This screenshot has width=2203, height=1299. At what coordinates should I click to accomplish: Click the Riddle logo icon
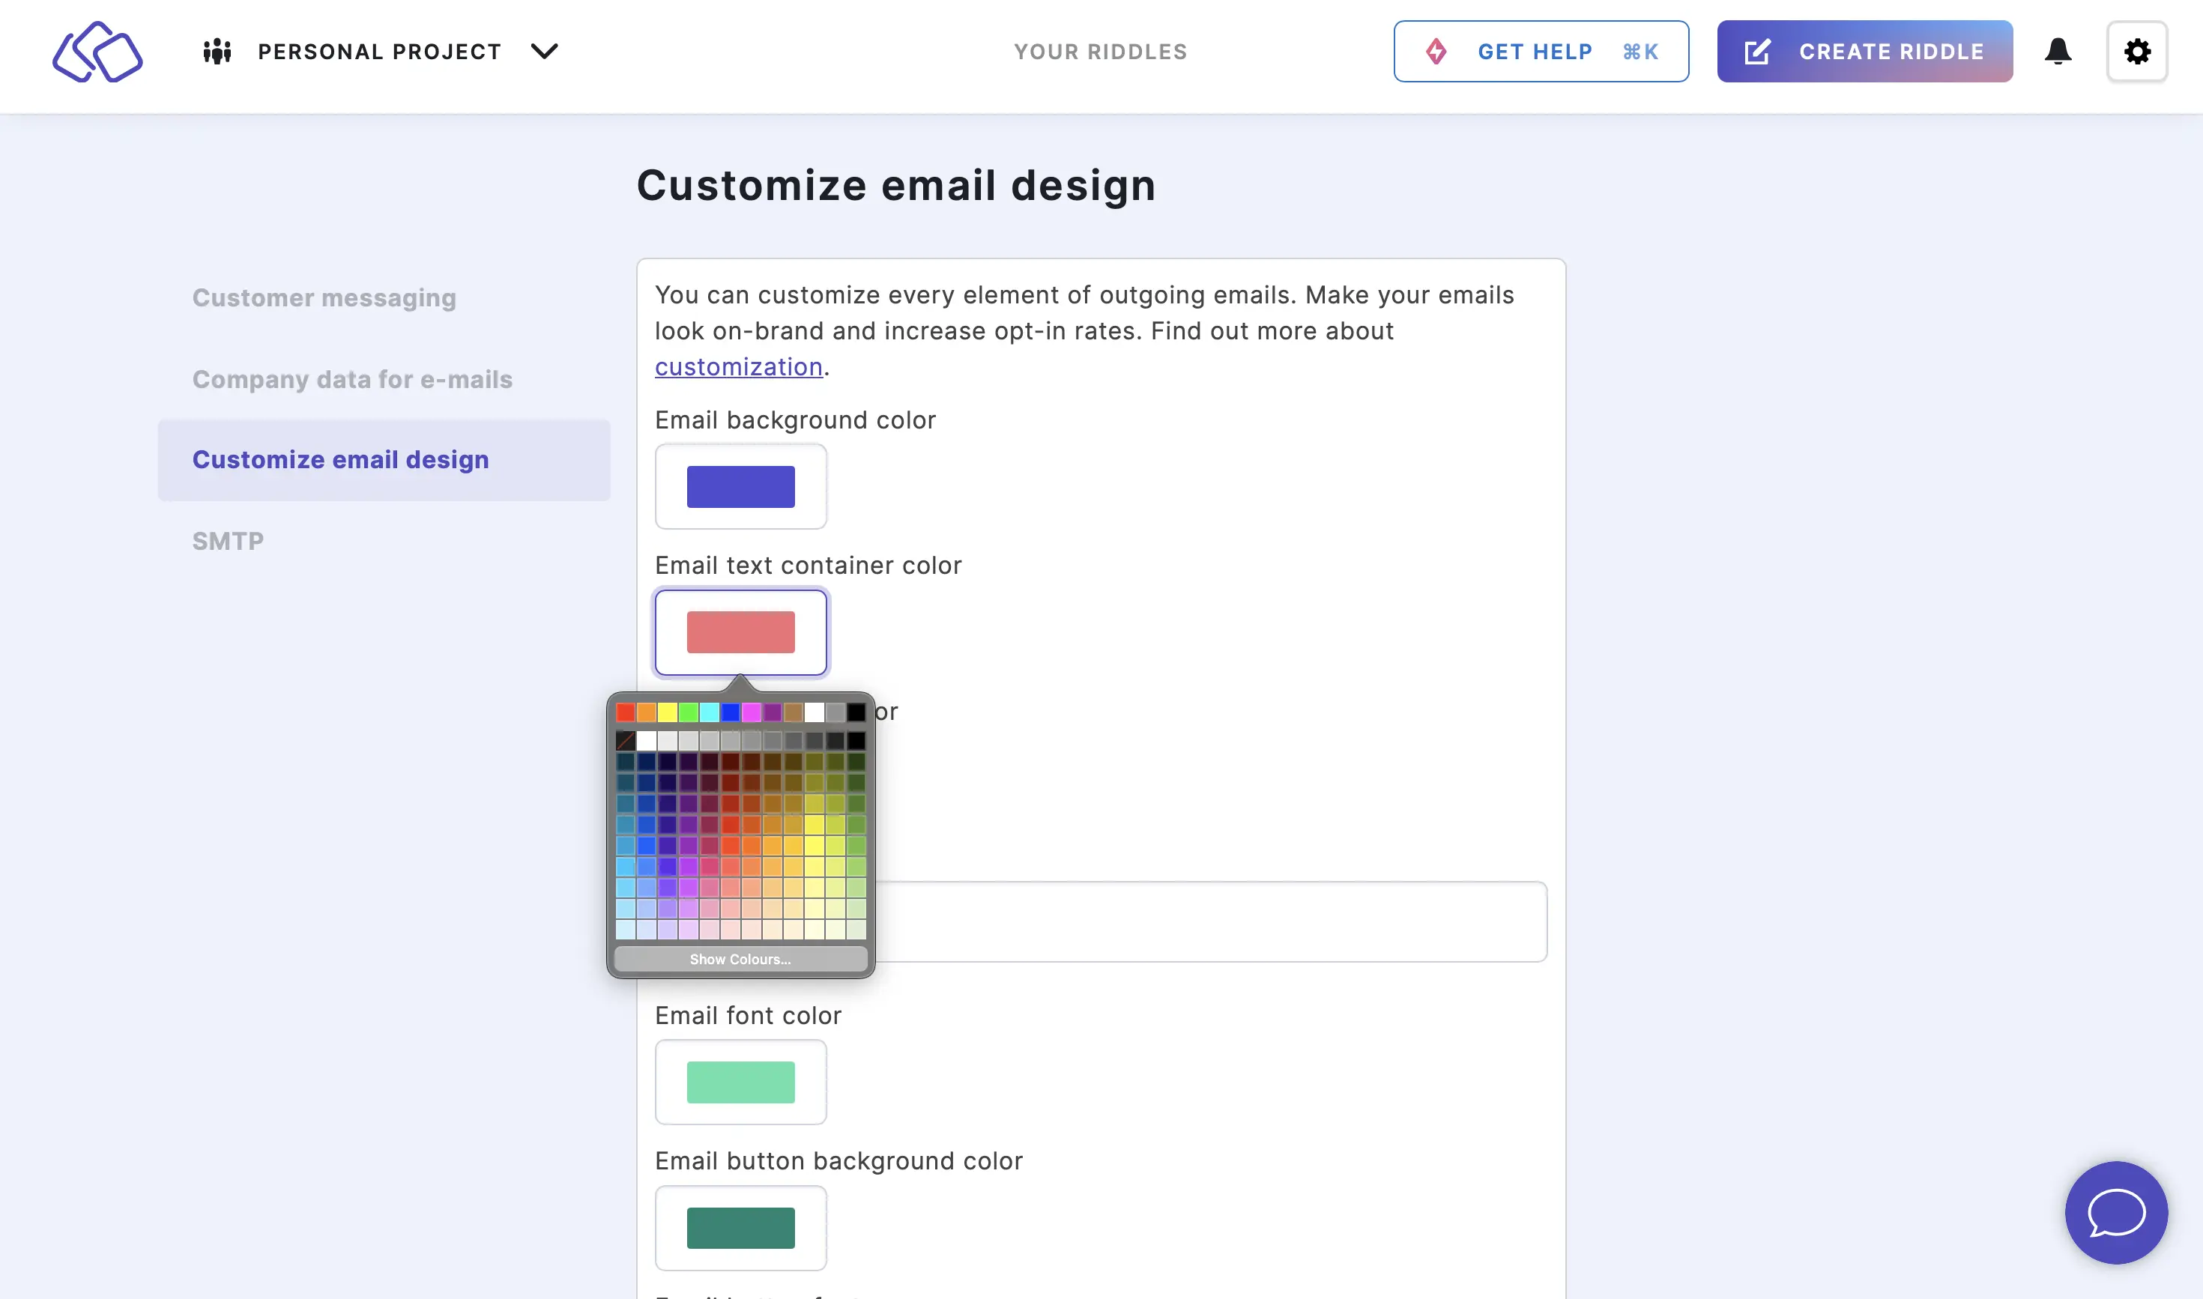tap(97, 52)
